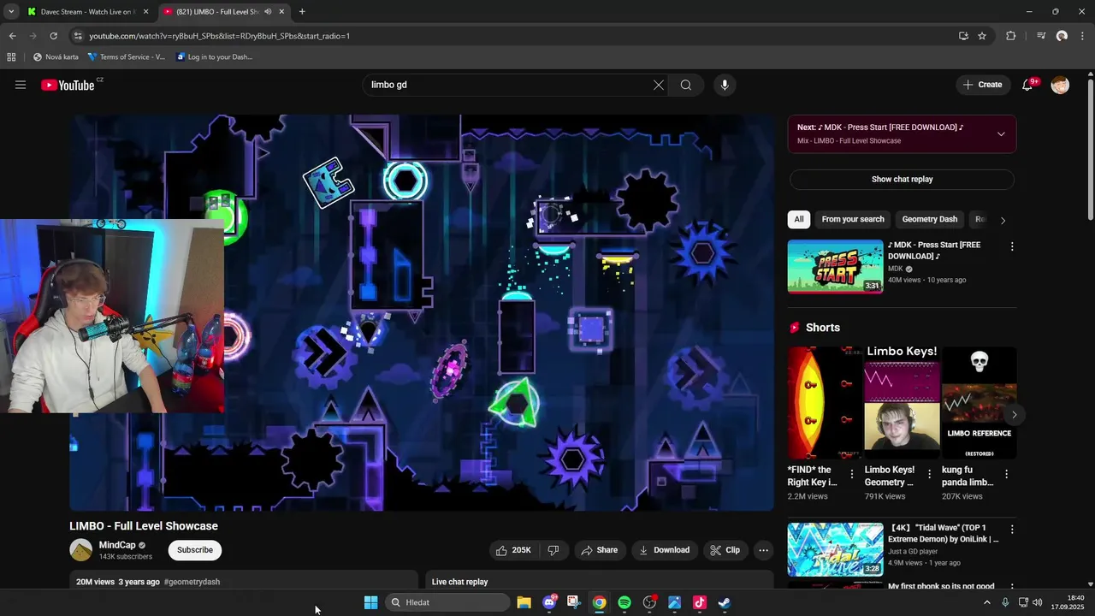Show more Shorts with the right arrow
The width and height of the screenshot is (1095, 616).
click(1014, 415)
